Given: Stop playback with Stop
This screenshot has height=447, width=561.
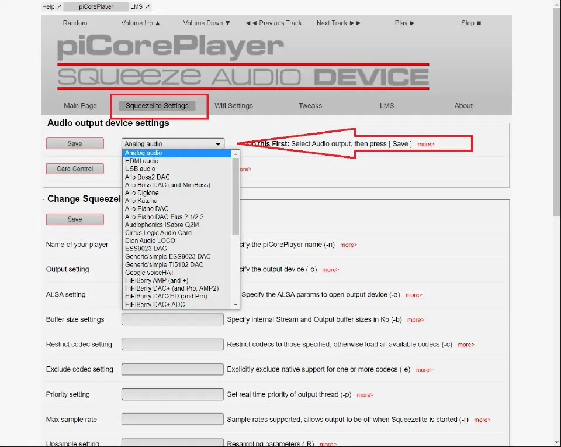Looking at the screenshot, I should coord(471,23).
